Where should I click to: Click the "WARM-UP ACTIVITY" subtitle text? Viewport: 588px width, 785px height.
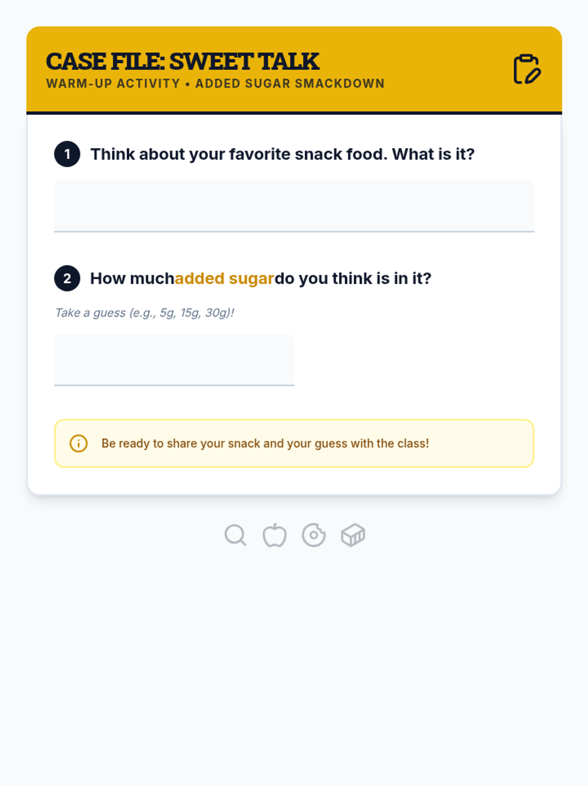click(x=113, y=84)
